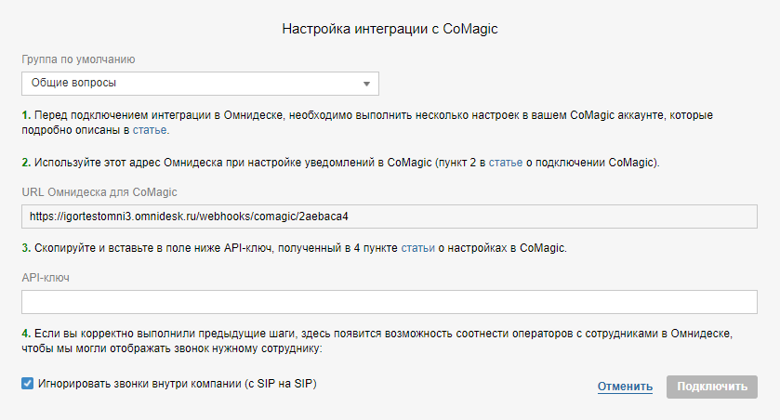Click the 'Подключить' button
The height and width of the screenshot is (420, 780).
click(712, 387)
